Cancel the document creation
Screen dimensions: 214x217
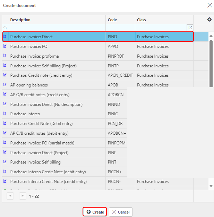pyautogui.click(x=121, y=212)
